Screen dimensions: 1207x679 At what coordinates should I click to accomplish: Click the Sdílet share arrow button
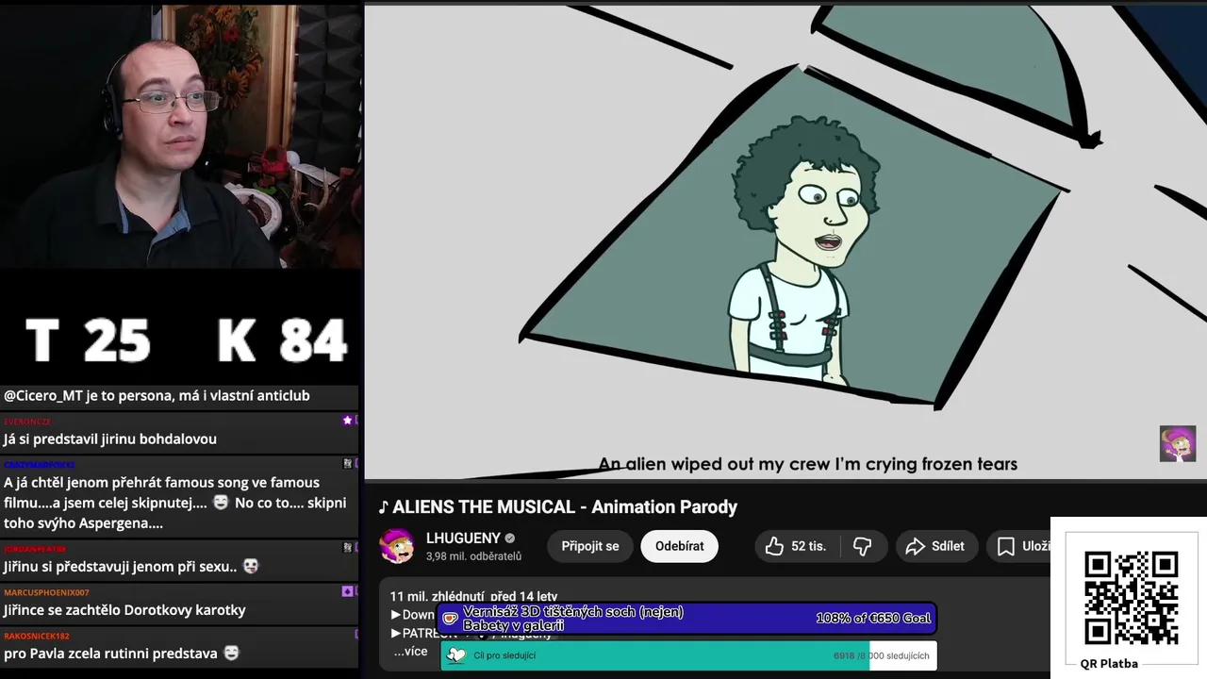pyautogui.click(x=935, y=546)
